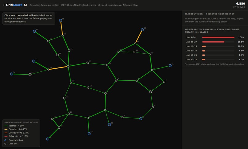Viewport: 248px width, 149px height.
Task: Select load bus 10 node
Action: (135, 43)
